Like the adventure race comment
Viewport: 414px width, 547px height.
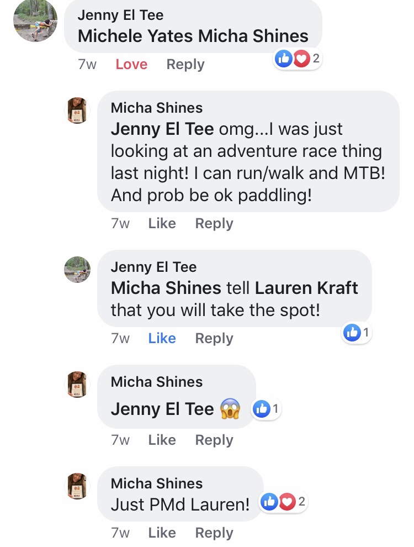pos(162,224)
